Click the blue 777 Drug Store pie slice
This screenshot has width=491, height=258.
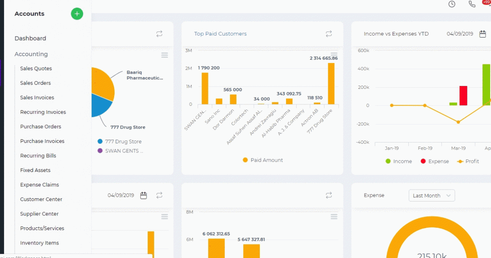pos(100,104)
